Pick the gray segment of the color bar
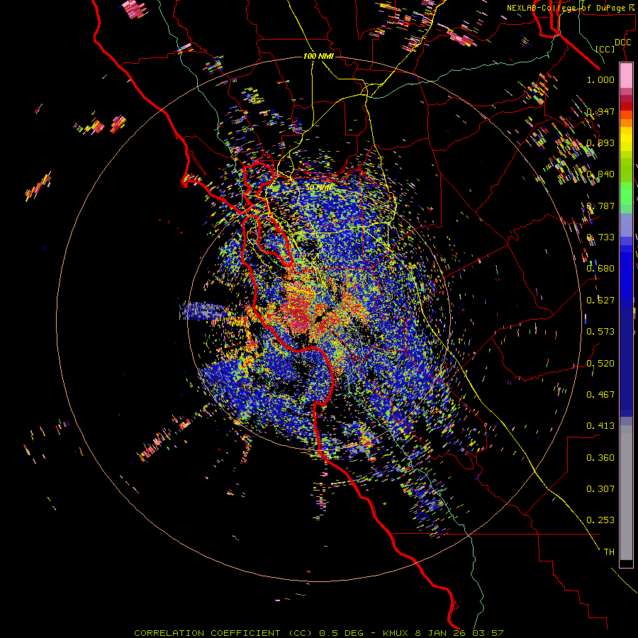638x638 pixels. click(626, 493)
